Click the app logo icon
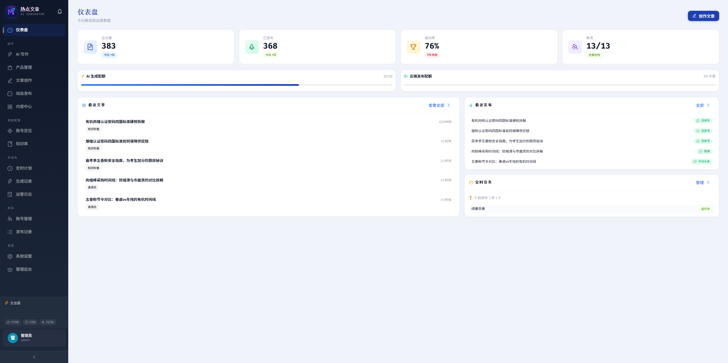This screenshot has height=363, width=728. [x=11, y=12]
